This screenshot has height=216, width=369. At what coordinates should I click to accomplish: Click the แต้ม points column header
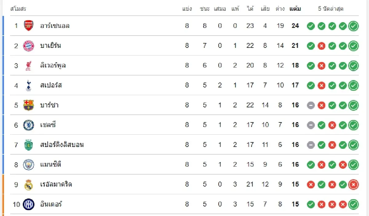[295, 9]
